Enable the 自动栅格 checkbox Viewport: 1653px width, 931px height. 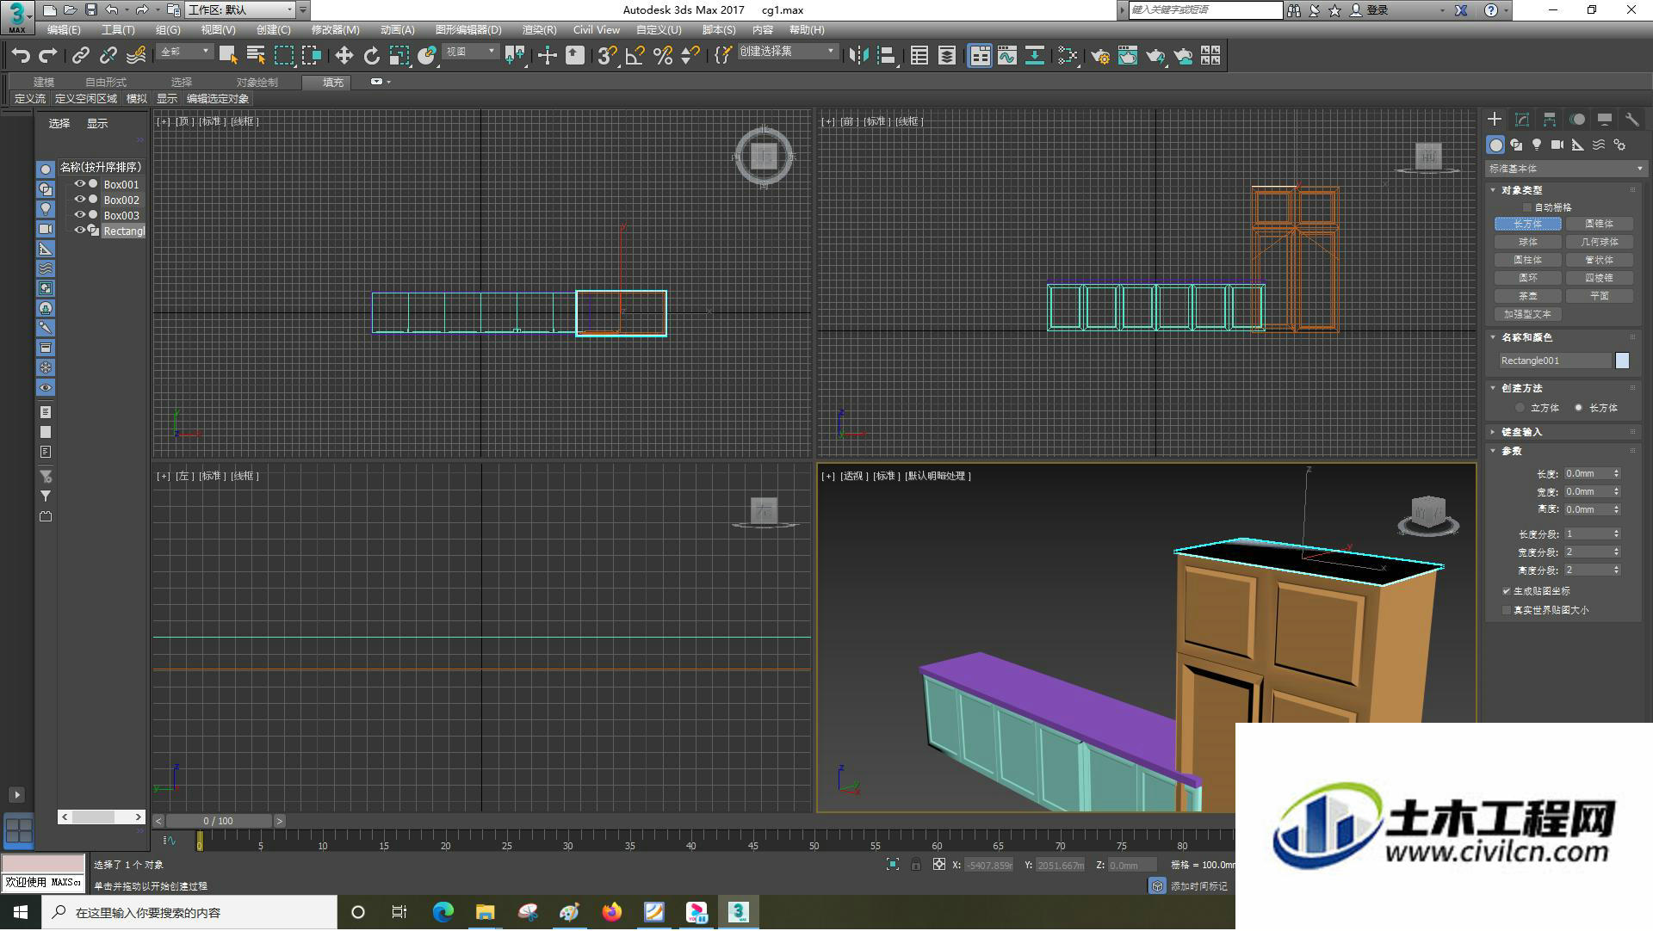(x=1527, y=207)
